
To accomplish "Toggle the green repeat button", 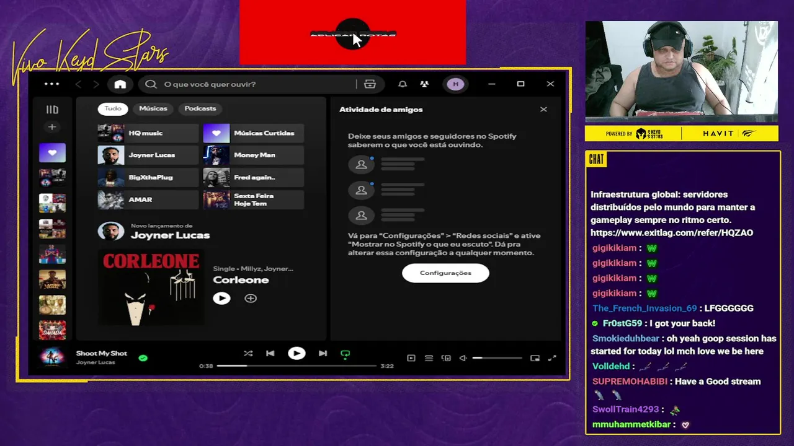I will click(346, 354).
